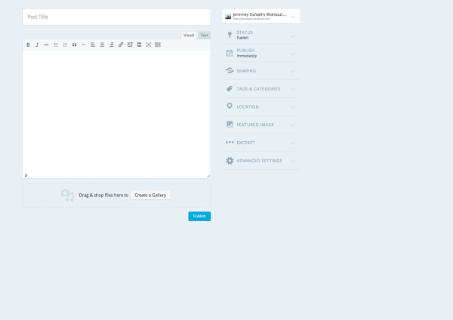The height and width of the screenshot is (320, 453).
Task: Align text left
Action: (93, 45)
